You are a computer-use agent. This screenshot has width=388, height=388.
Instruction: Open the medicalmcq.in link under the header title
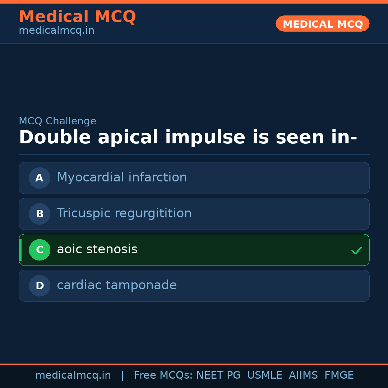(x=56, y=31)
